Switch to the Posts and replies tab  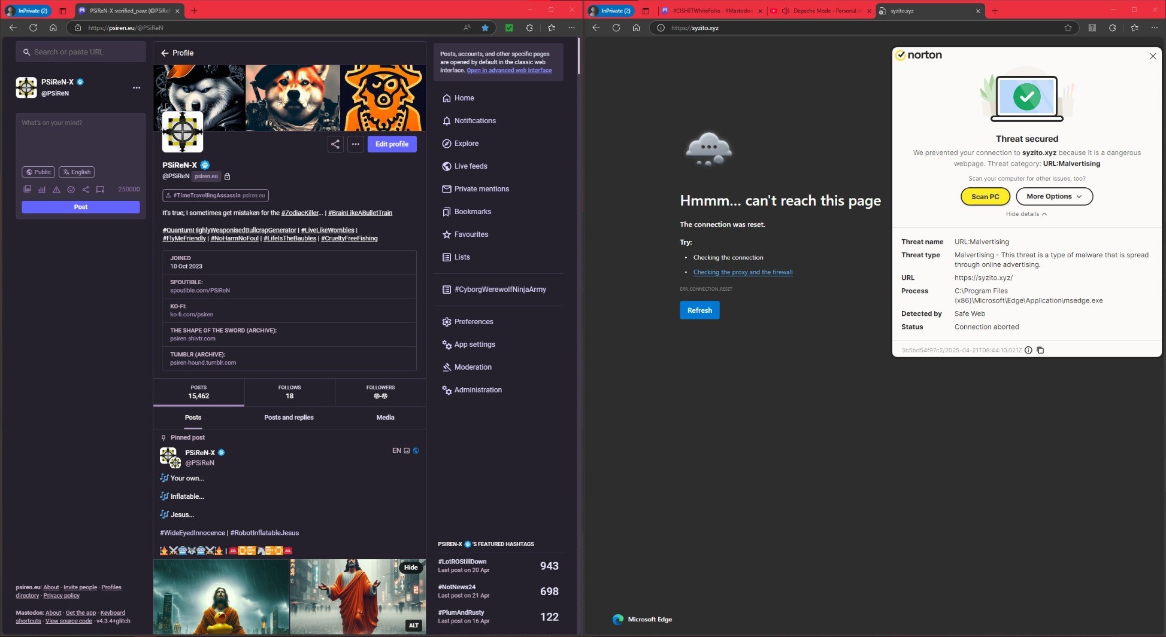(289, 417)
